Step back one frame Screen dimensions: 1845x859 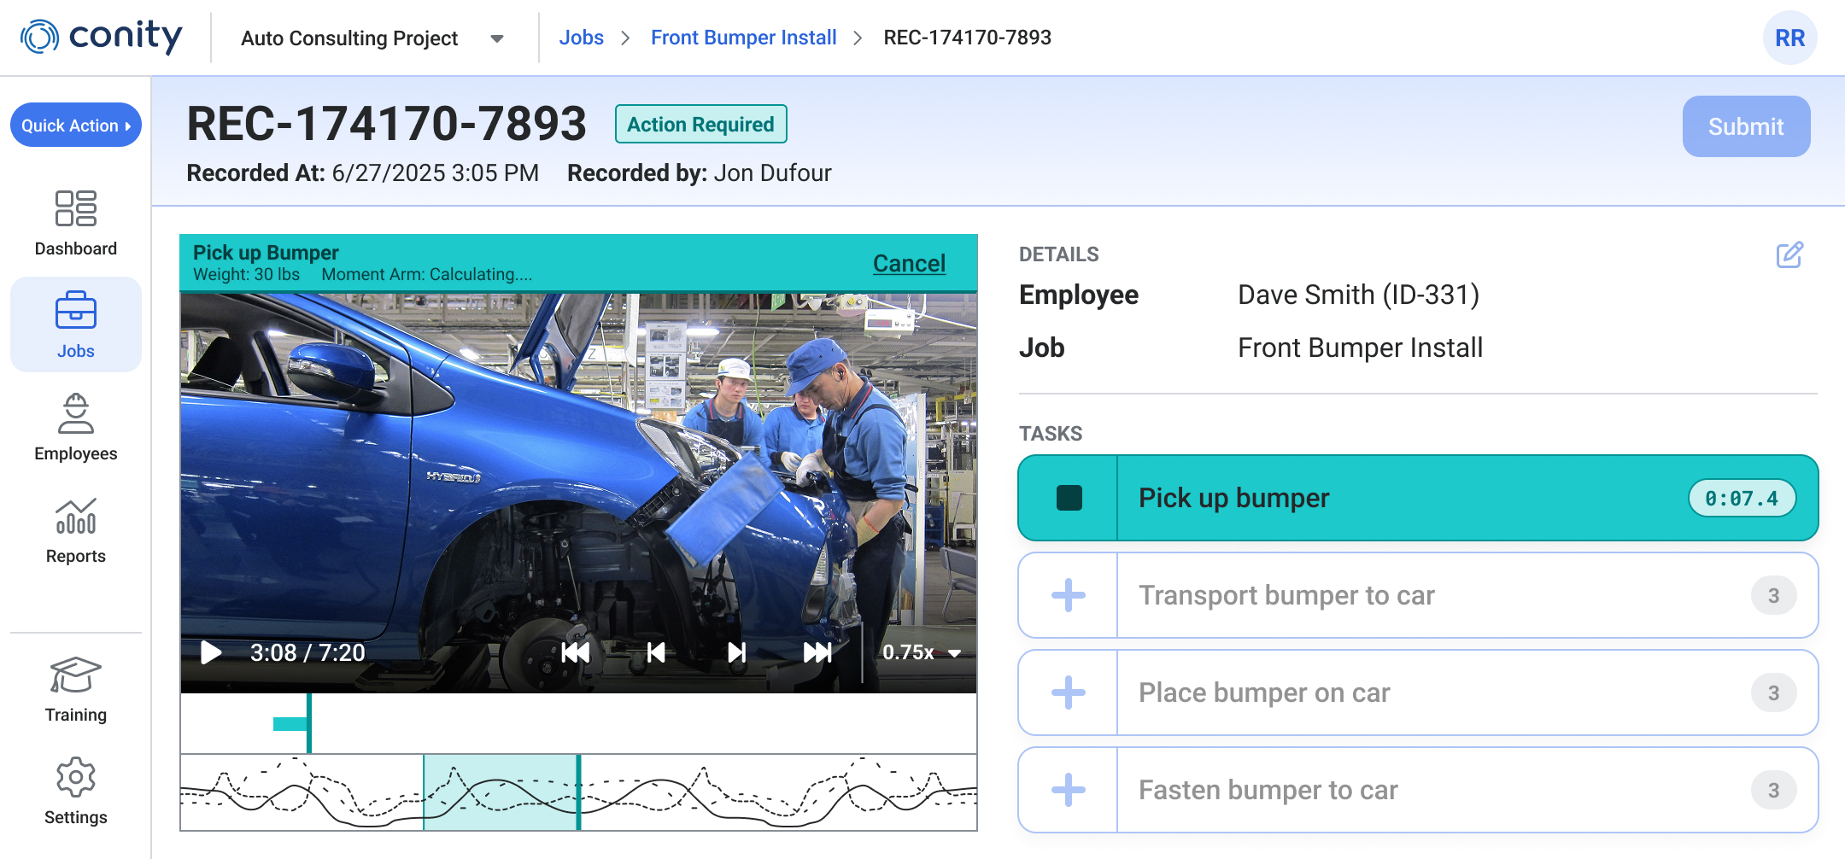click(x=656, y=652)
